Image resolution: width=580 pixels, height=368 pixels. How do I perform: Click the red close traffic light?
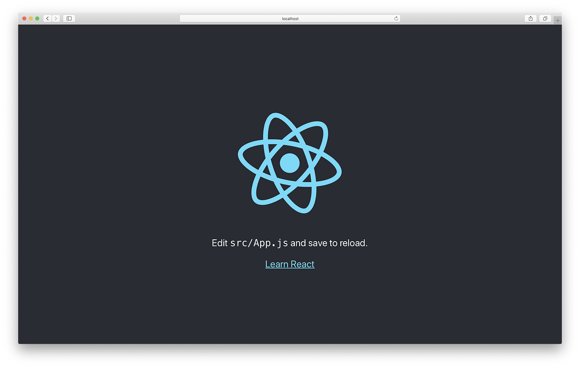(23, 18)
